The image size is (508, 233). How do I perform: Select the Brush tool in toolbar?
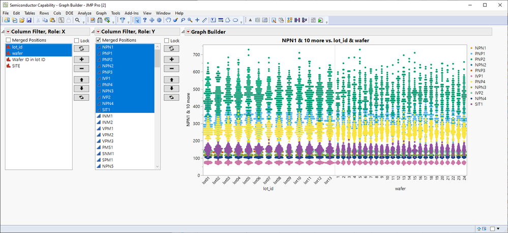[175, 20]
